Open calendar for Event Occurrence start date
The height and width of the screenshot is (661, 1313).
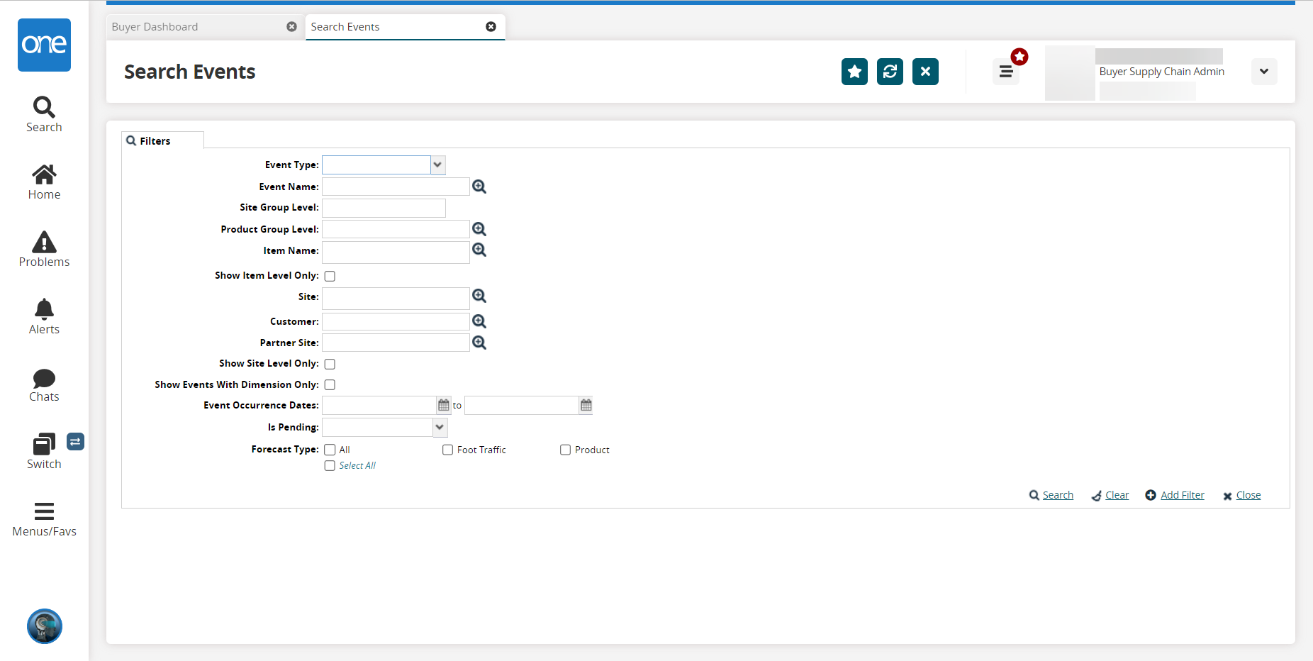click(444, 405)
